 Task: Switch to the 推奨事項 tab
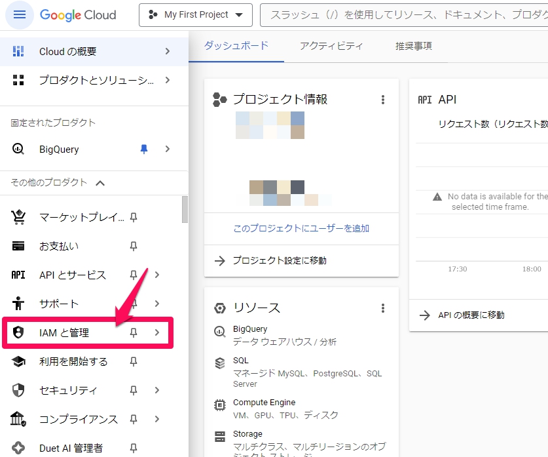(414, 46)
